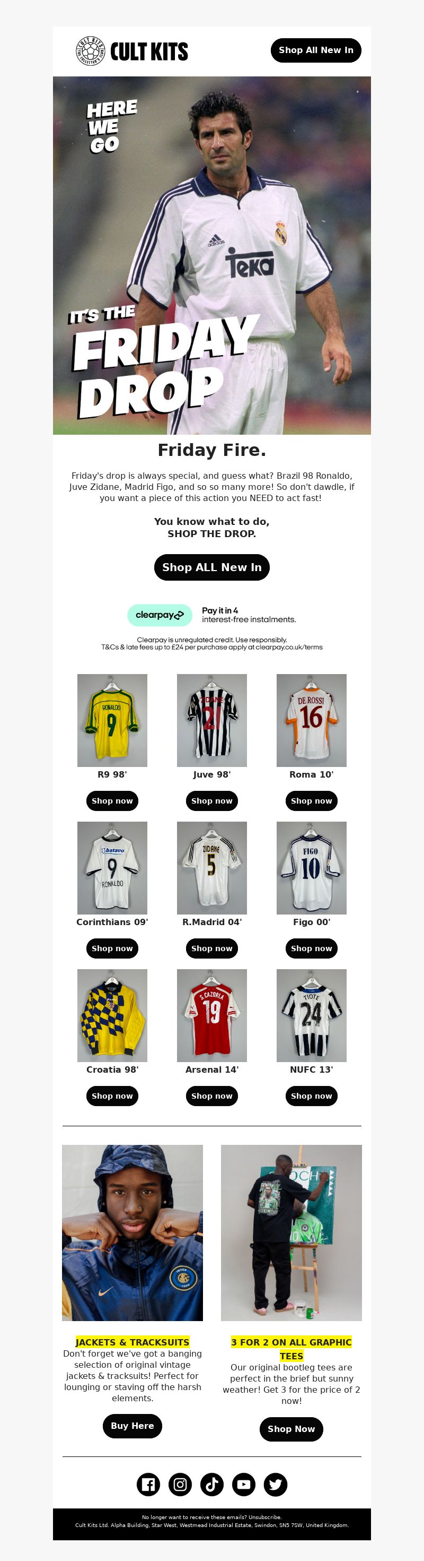This screenshot has height=1561, width=424.
Task: Open the YouTube social icon
Action: [244, 1484]
